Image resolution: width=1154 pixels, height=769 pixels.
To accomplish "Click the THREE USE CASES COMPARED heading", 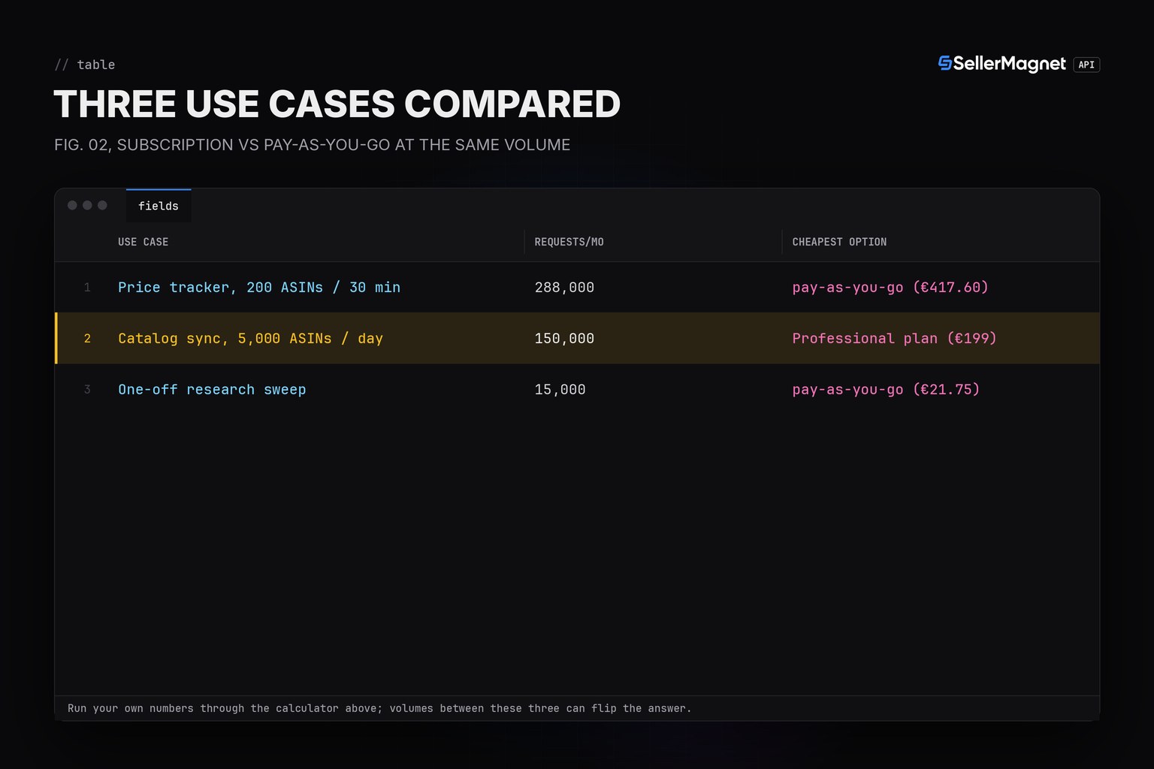I will (x=337, y=104).
